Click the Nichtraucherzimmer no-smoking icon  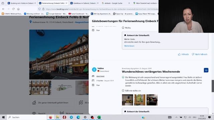point(62,113)
